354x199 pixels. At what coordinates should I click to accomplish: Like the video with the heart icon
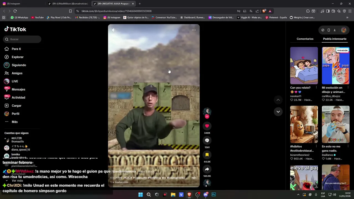[x=207, y=126]
